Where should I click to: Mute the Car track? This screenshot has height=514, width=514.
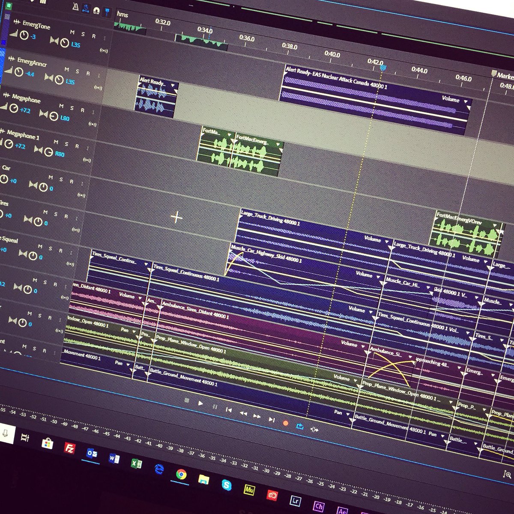(x=50, y=177)
